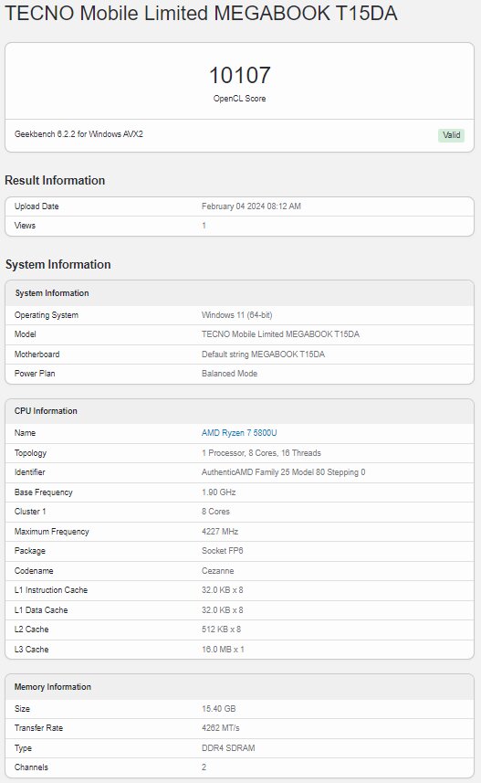Click the L1 Instruction Cache label
The image size is (481, 783).
(x=51, y=590)
